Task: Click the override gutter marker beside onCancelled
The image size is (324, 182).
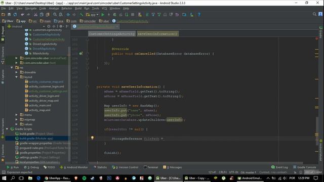Action: point(81,54)
